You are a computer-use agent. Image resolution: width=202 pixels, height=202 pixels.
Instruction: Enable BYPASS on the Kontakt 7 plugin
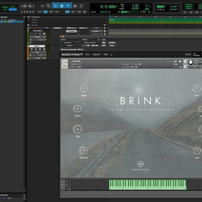click(x=112, y=42)
